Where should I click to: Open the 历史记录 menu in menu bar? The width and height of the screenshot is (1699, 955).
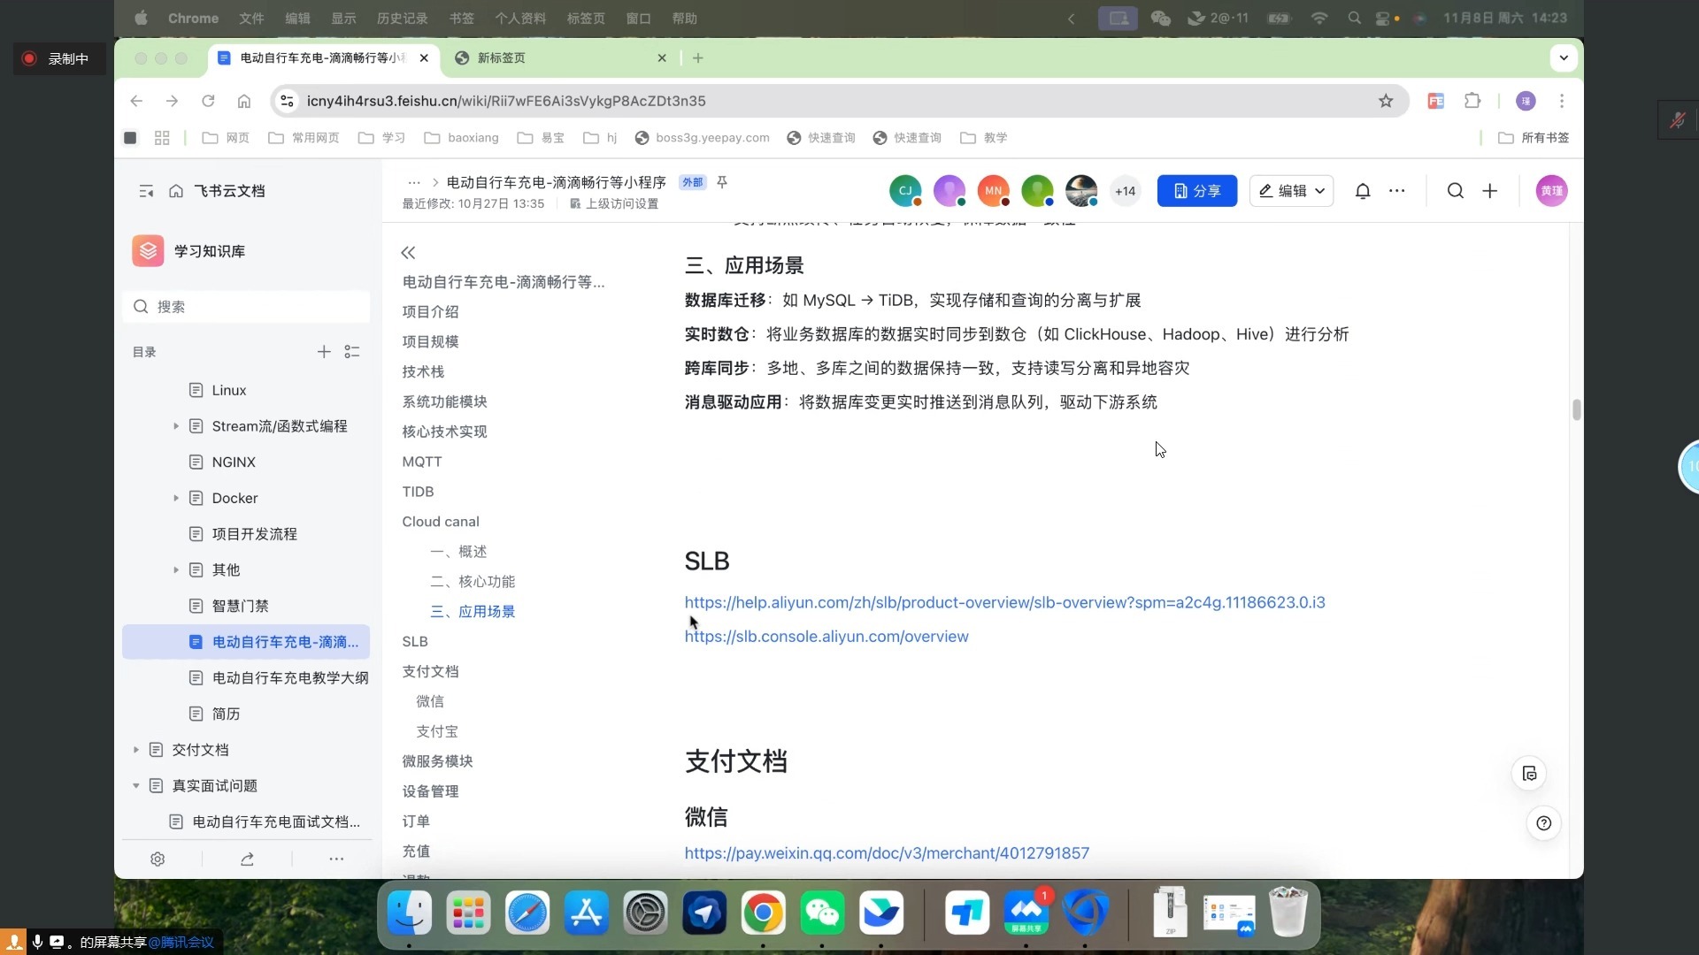click(x=402, y=18)
